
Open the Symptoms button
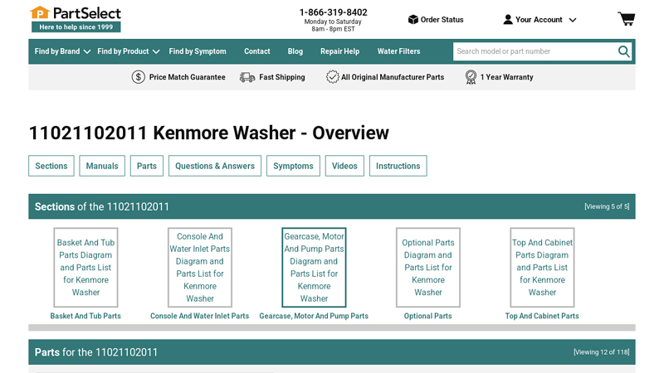click(x=293, y=166)
